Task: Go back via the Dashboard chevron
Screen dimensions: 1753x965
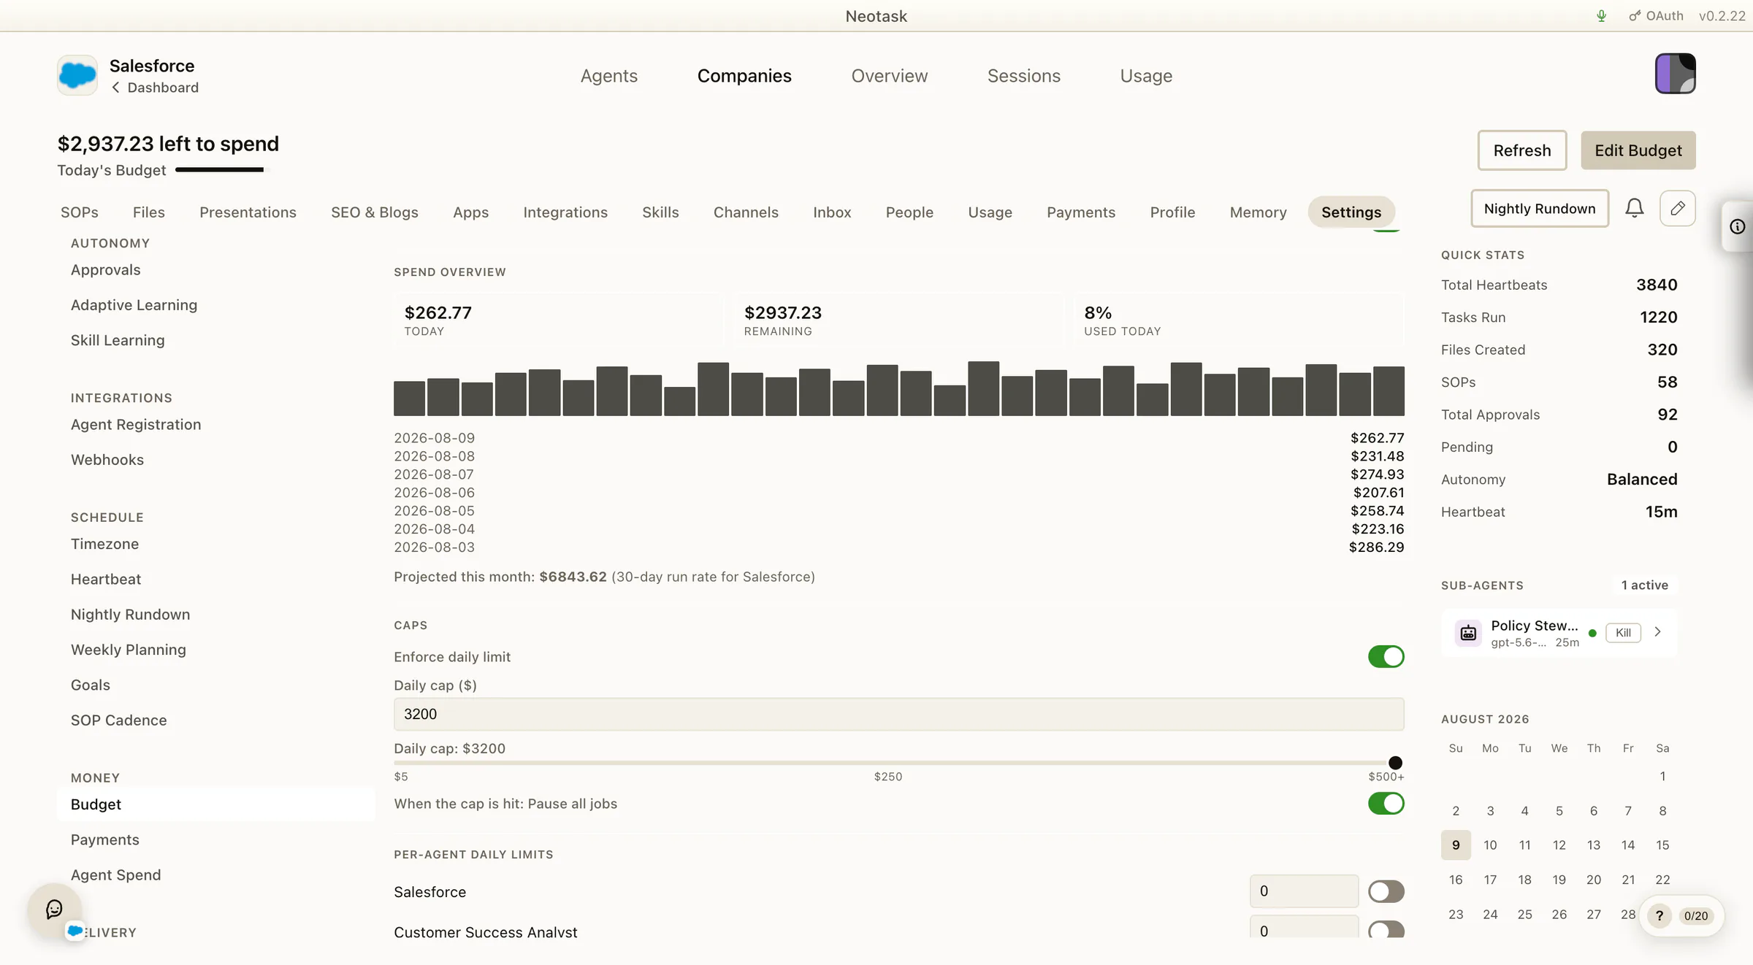Action: point(115,88)
